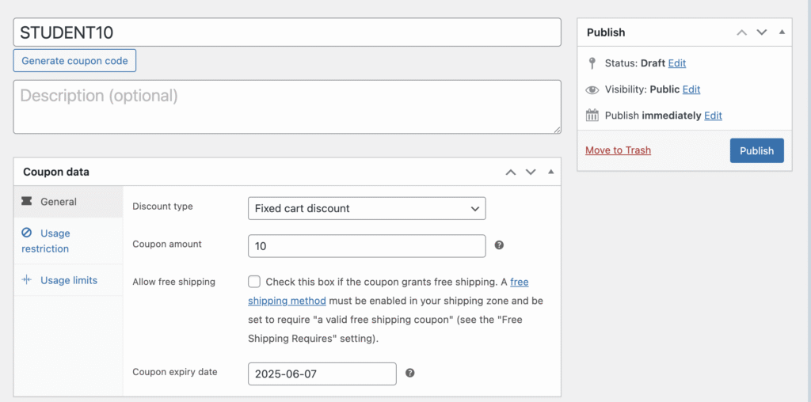Open the General tab
This screenshot has width=811, height=402.
(x=59, y=202)
